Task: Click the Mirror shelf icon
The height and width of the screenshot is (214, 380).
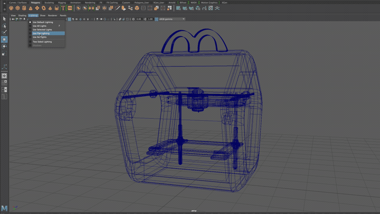Action: coord(91,8)
